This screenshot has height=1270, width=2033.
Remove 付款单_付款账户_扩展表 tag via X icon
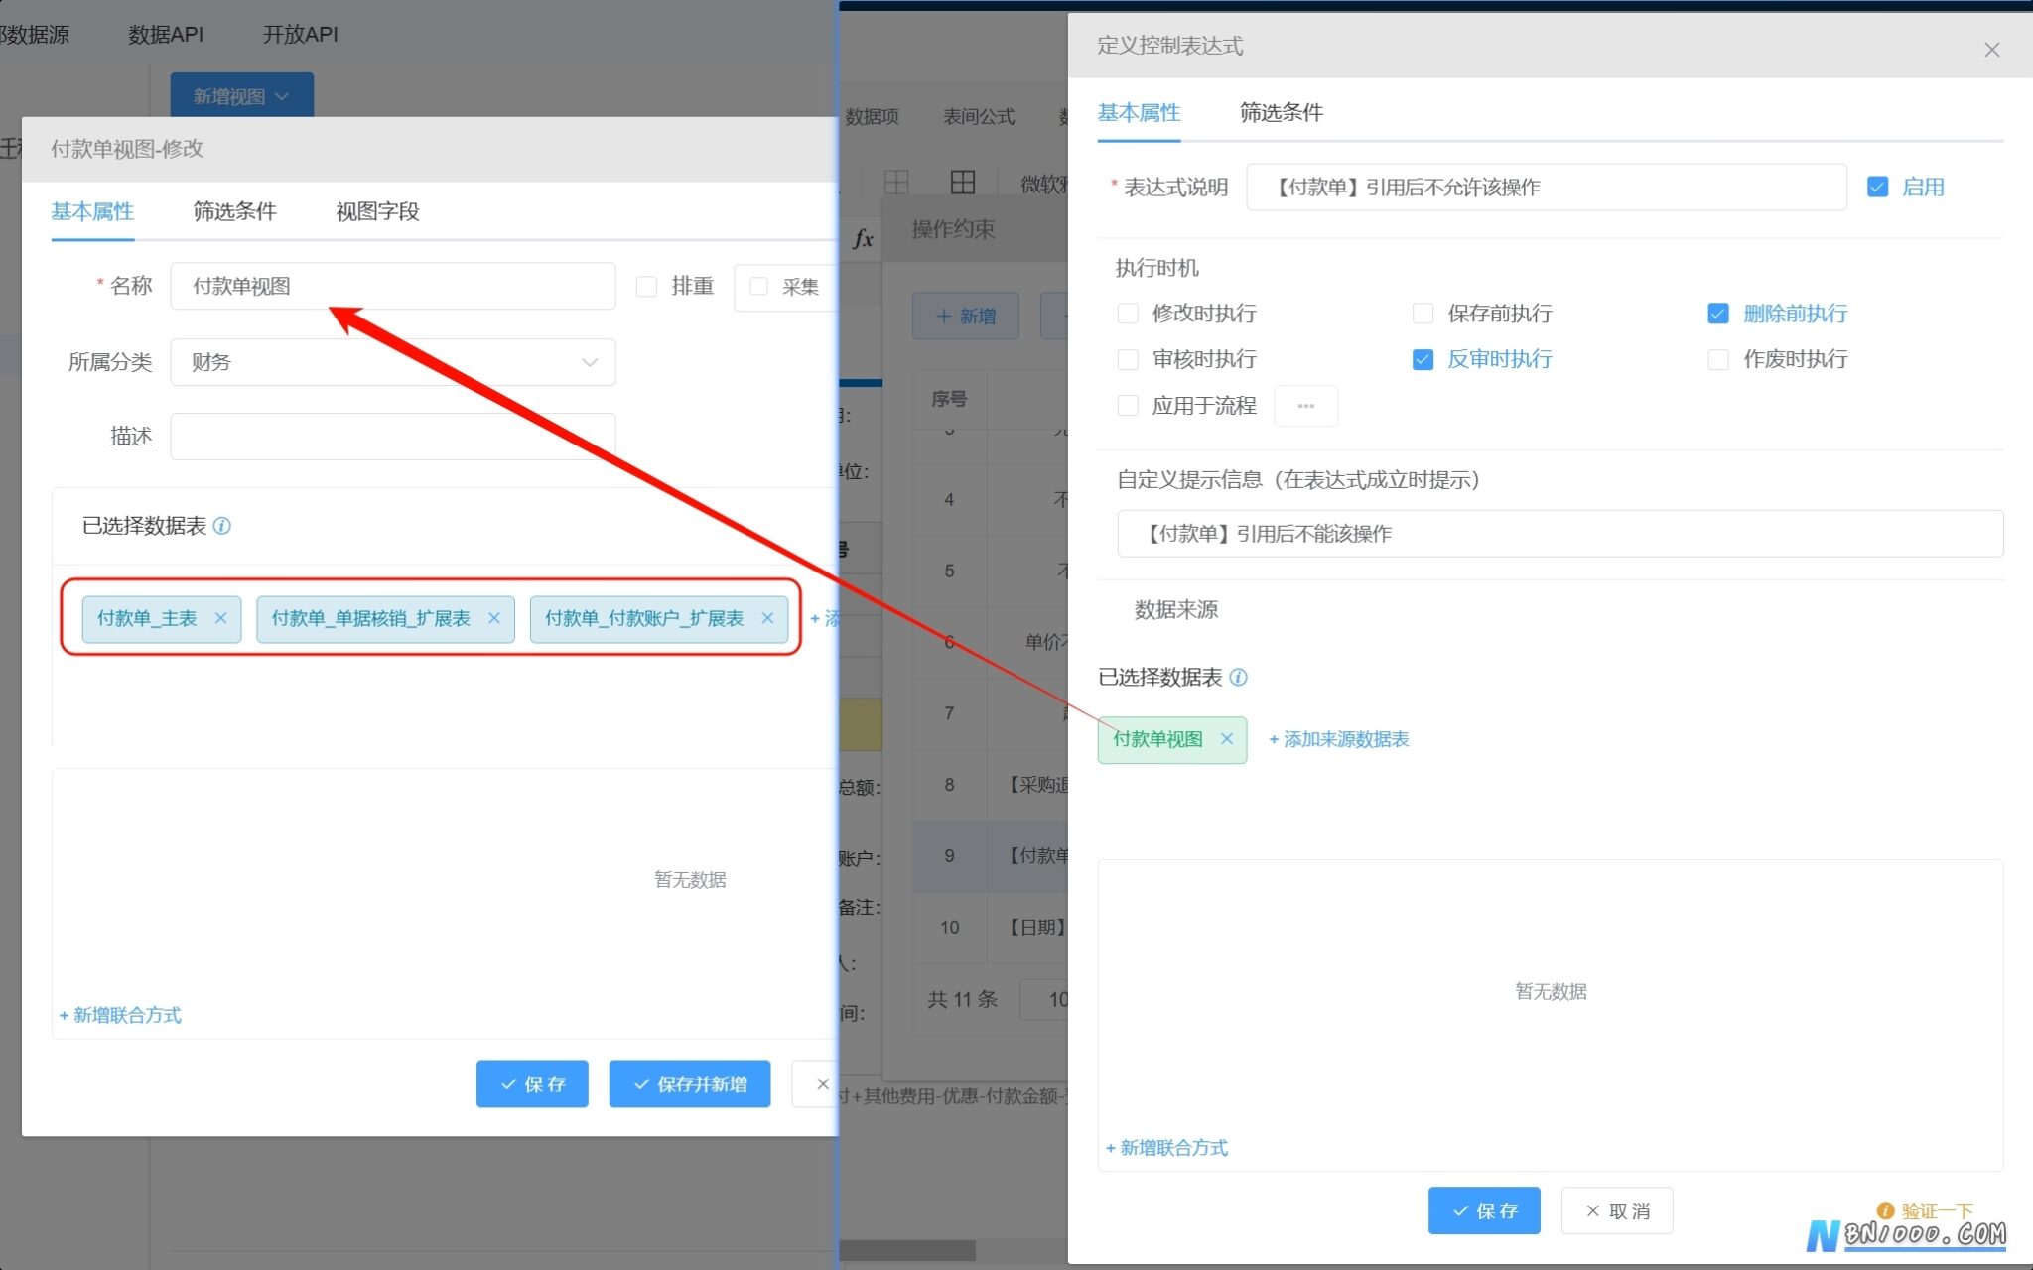pos(767,618)
